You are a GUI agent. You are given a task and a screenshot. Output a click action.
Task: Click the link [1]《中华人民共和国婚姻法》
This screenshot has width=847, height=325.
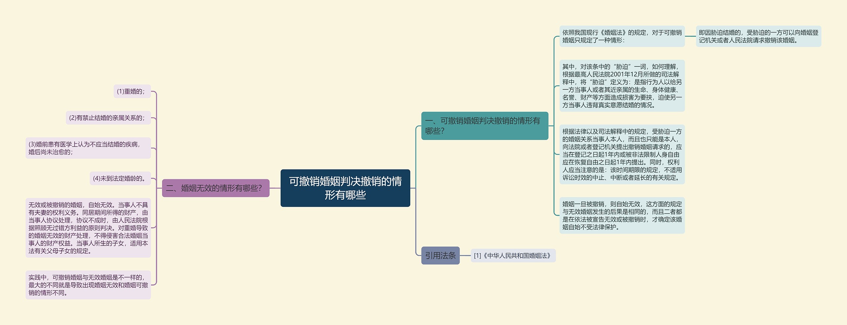pos(512,255)
